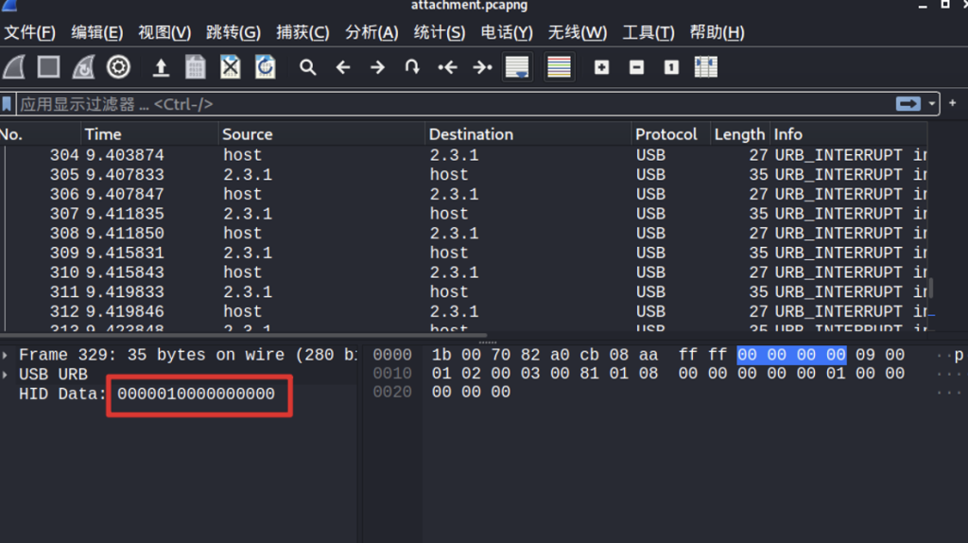Image resolution: width=968 pixels, height=543 pixels.
Task: Click the apply display filter arrow button
Action: [x=908, y=104]
